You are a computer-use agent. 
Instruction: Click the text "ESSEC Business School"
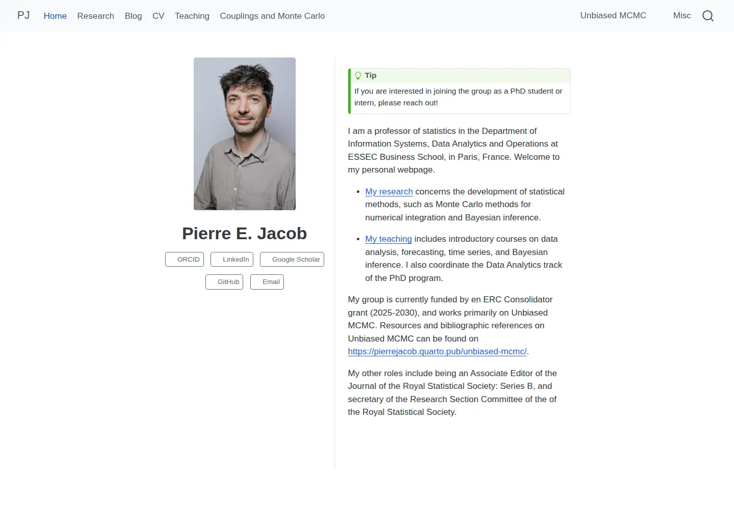[396, 157]
